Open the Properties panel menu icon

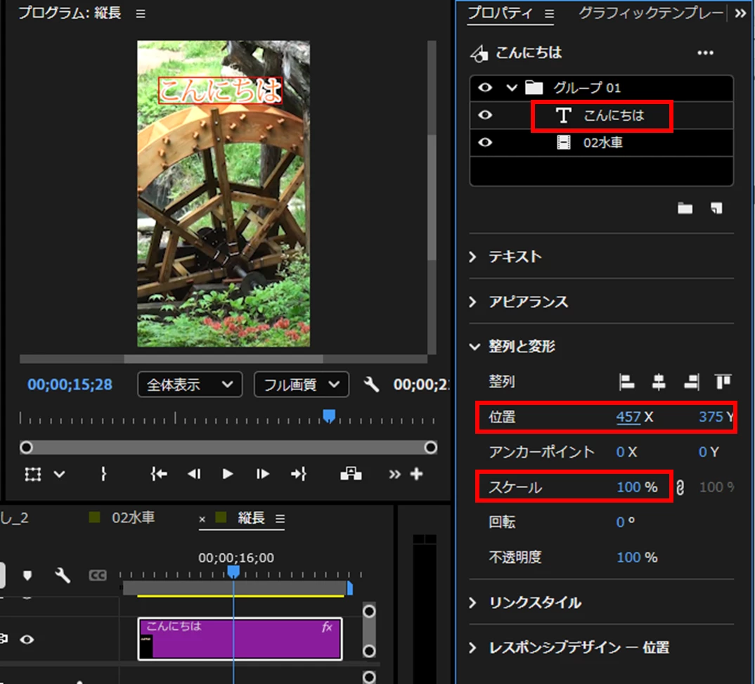click(550, 14)
